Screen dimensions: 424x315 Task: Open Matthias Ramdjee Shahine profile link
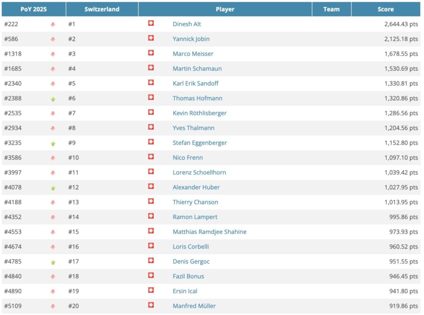210,232
